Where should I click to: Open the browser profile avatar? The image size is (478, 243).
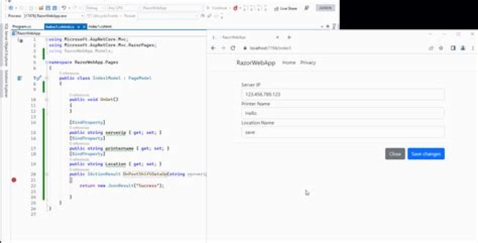[463, 48]
